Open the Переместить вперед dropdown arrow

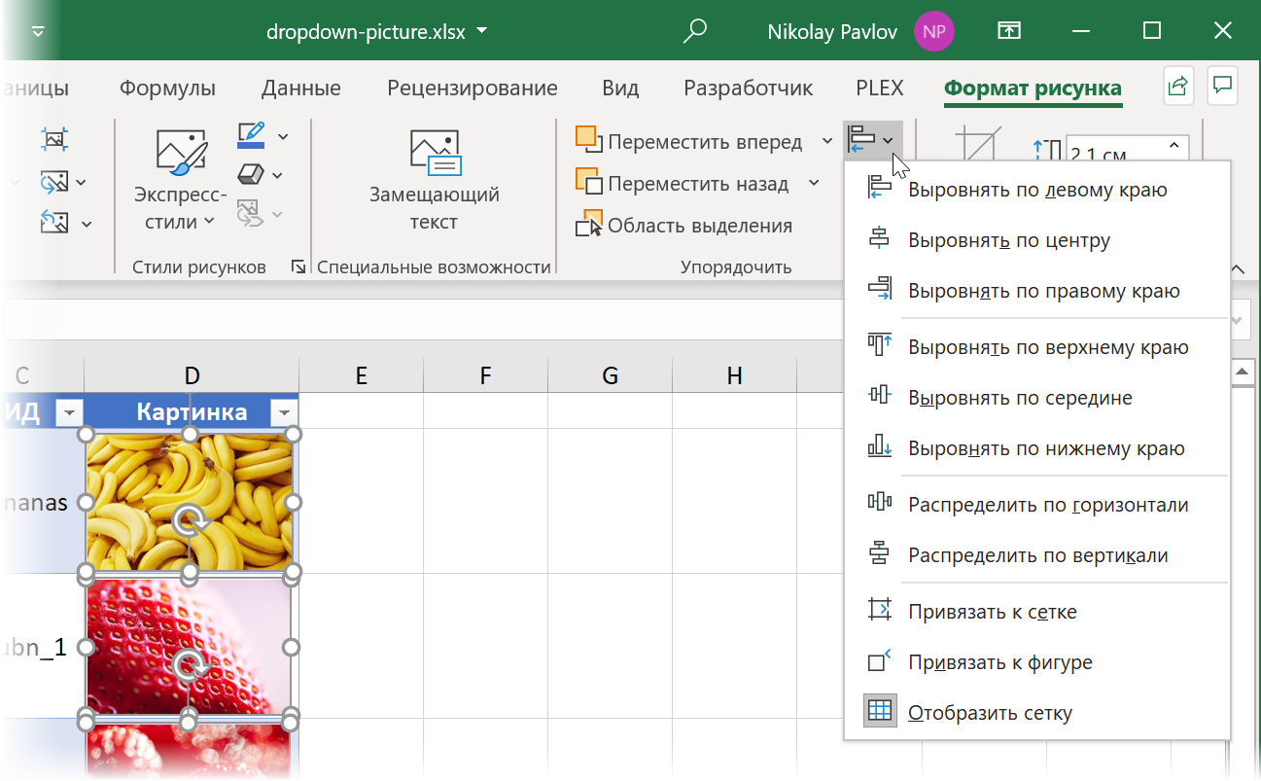tap(827, 142)
